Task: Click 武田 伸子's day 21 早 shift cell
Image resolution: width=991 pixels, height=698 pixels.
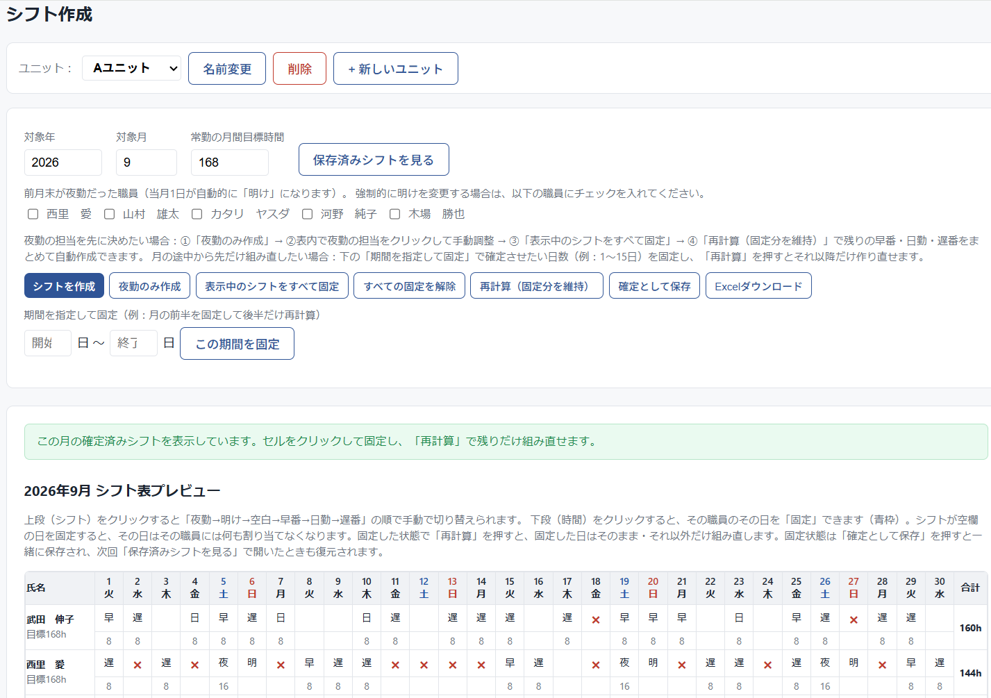Action: 682,618
